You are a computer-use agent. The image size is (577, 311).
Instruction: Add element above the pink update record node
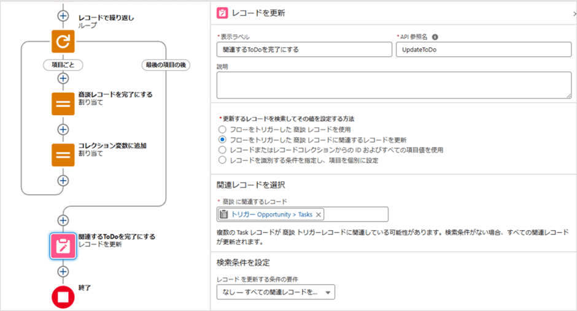point(63,220)
